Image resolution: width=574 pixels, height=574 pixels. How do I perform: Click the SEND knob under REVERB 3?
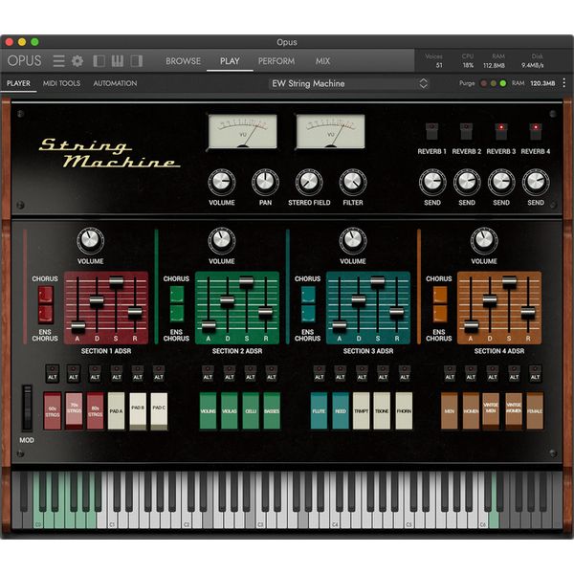[501, 182]
